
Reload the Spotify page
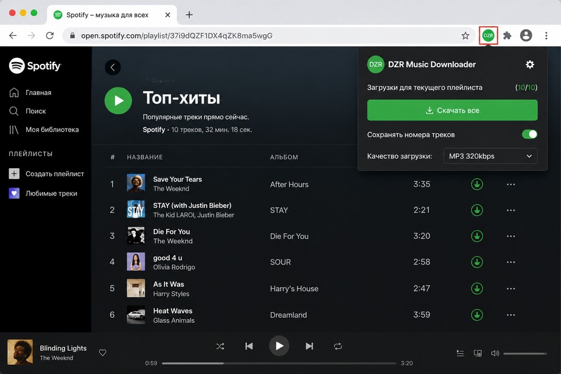(x=50, y=35)
